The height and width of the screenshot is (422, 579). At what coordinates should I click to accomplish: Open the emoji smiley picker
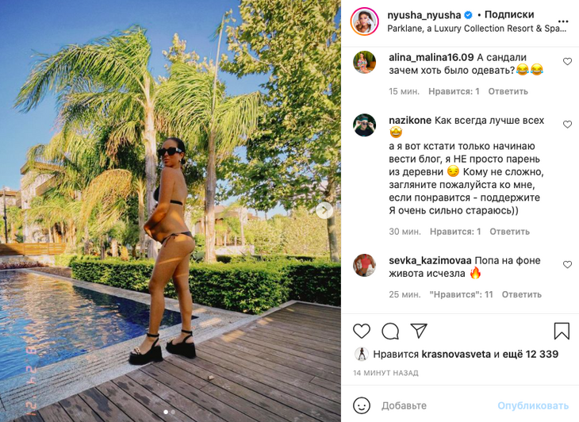point(362,406)
